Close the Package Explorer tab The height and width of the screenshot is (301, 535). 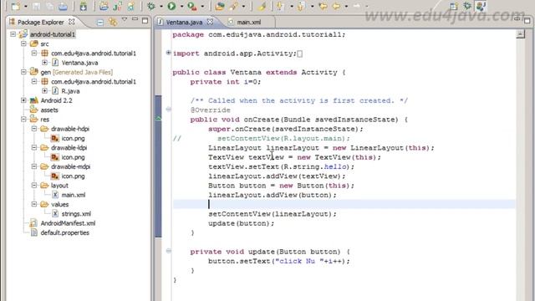coord(72,22)
